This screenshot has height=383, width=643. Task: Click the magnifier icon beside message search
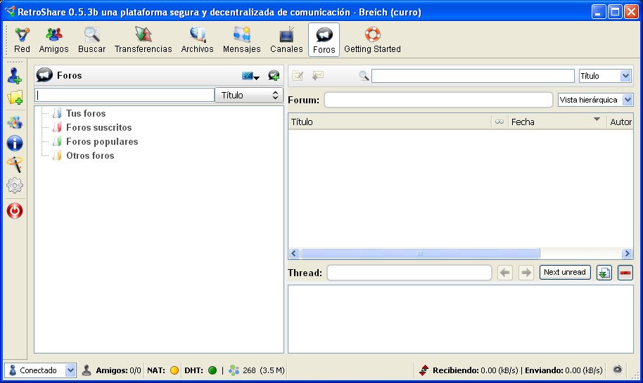(363, 76)
